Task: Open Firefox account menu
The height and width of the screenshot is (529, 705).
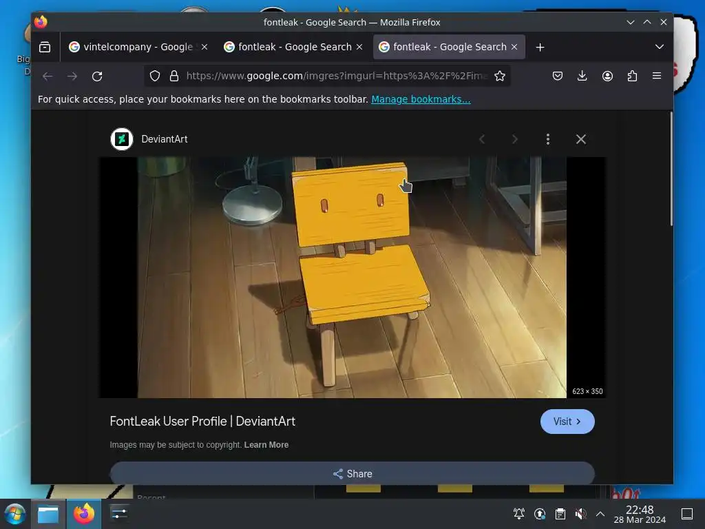Action: tap(607, 76)
